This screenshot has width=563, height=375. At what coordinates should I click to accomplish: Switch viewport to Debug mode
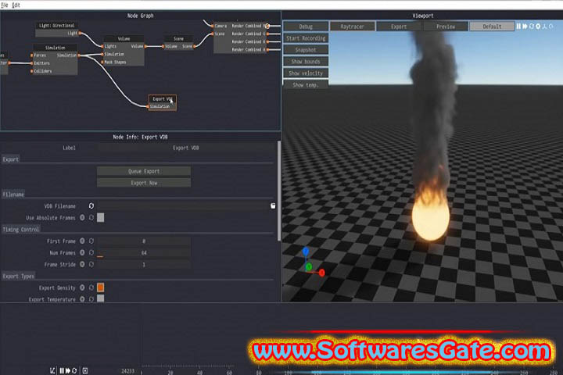[306, 27]
